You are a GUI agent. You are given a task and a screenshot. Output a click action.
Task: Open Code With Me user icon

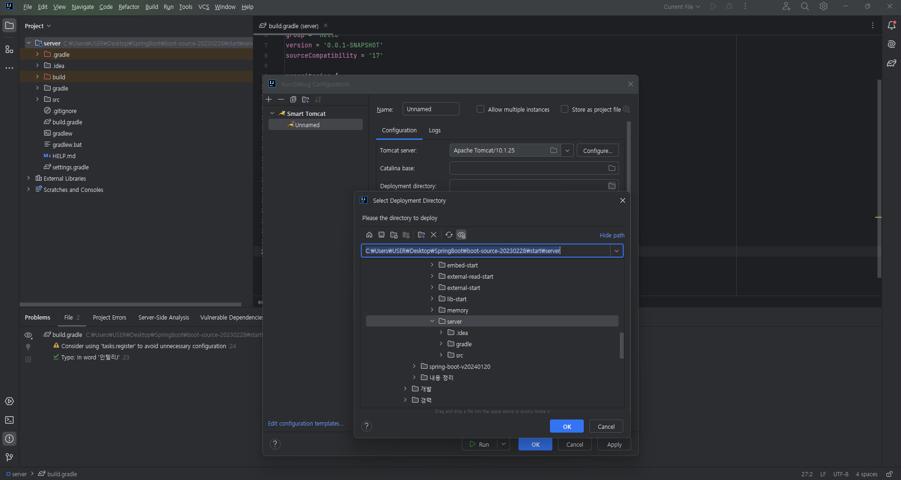click(x=786, y=7)
